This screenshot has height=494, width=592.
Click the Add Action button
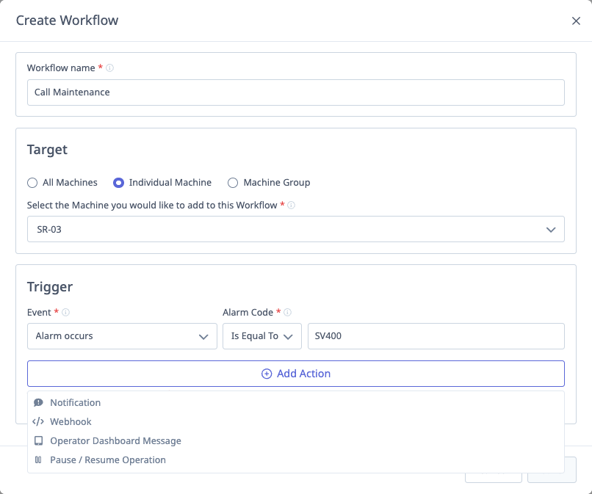click(x=295, y=374)
